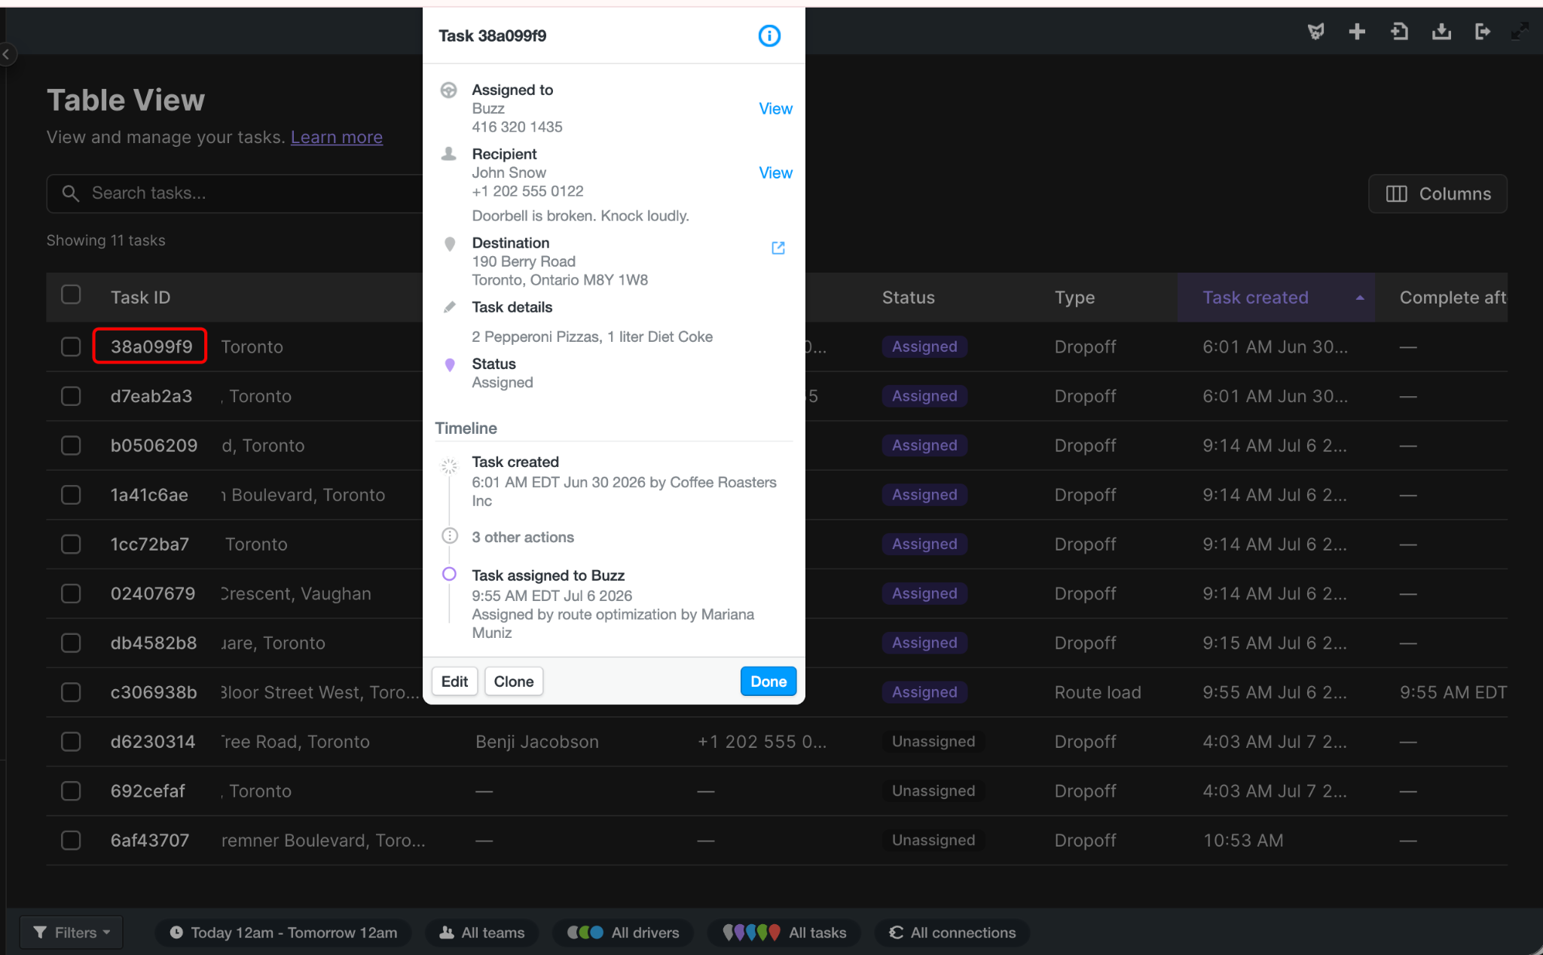The height and width of the screenshot is (955, 1543).
Task: Open the Learn more link
Action: coord(337,137)
